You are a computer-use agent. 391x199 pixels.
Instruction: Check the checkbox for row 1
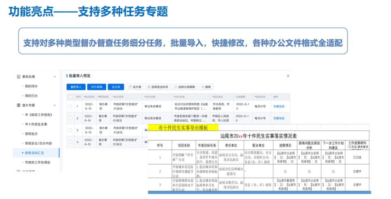click(71, 106)
